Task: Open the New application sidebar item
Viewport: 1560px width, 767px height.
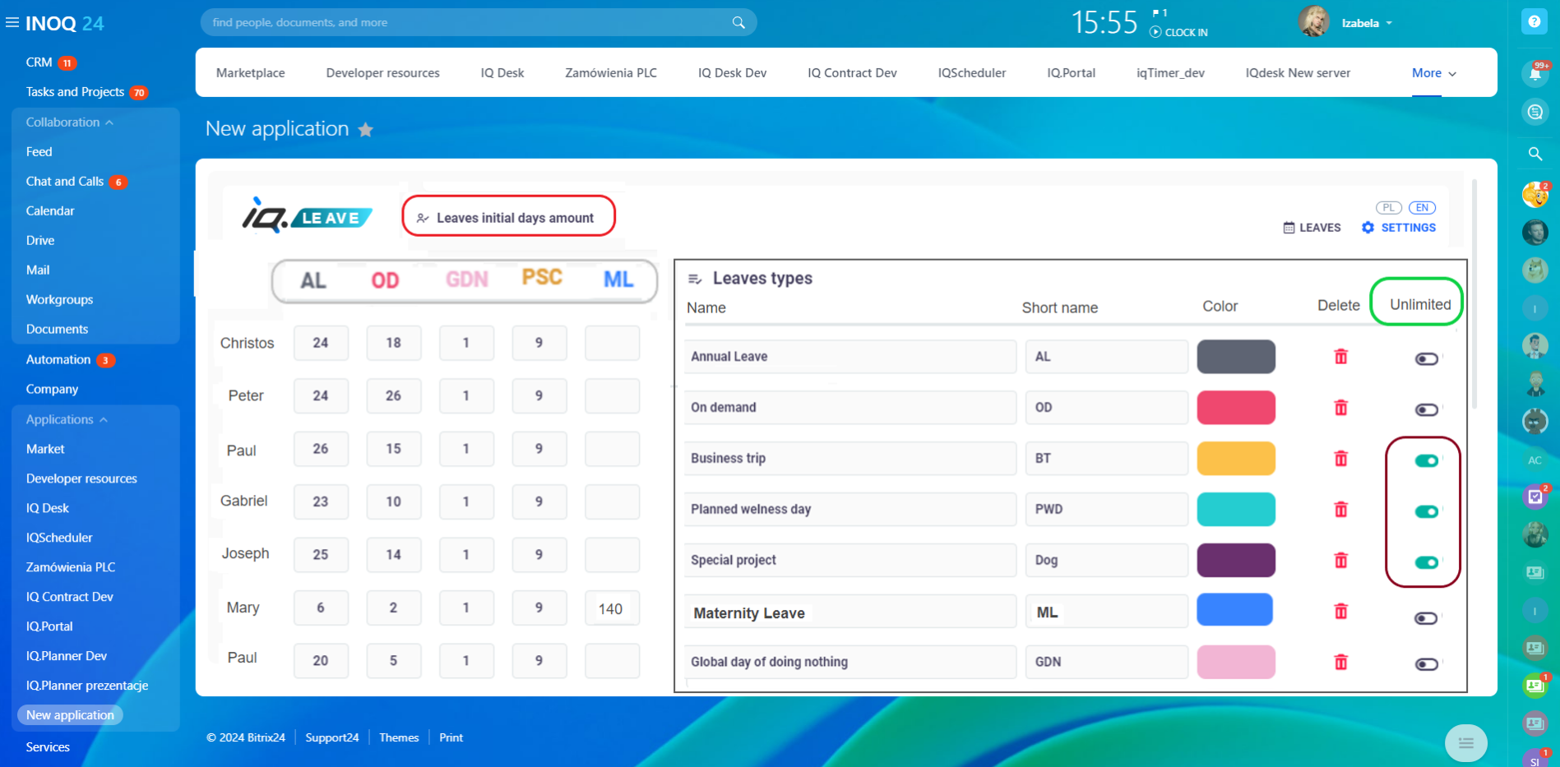Action: pos(70,715)
